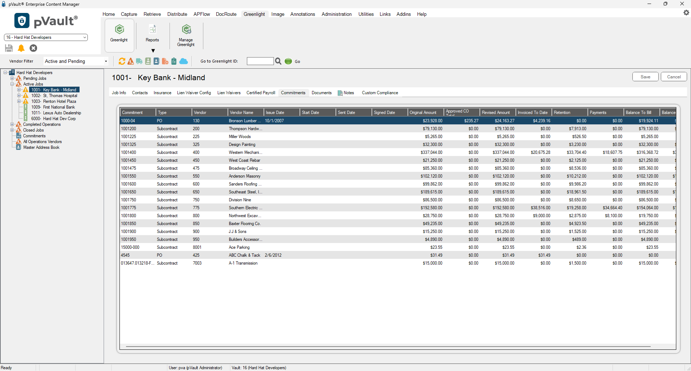The height and width of the screenshot is (371, 691).
Task: Expand the 1003- Renton Hotel Plaza node
Action: 19,101
